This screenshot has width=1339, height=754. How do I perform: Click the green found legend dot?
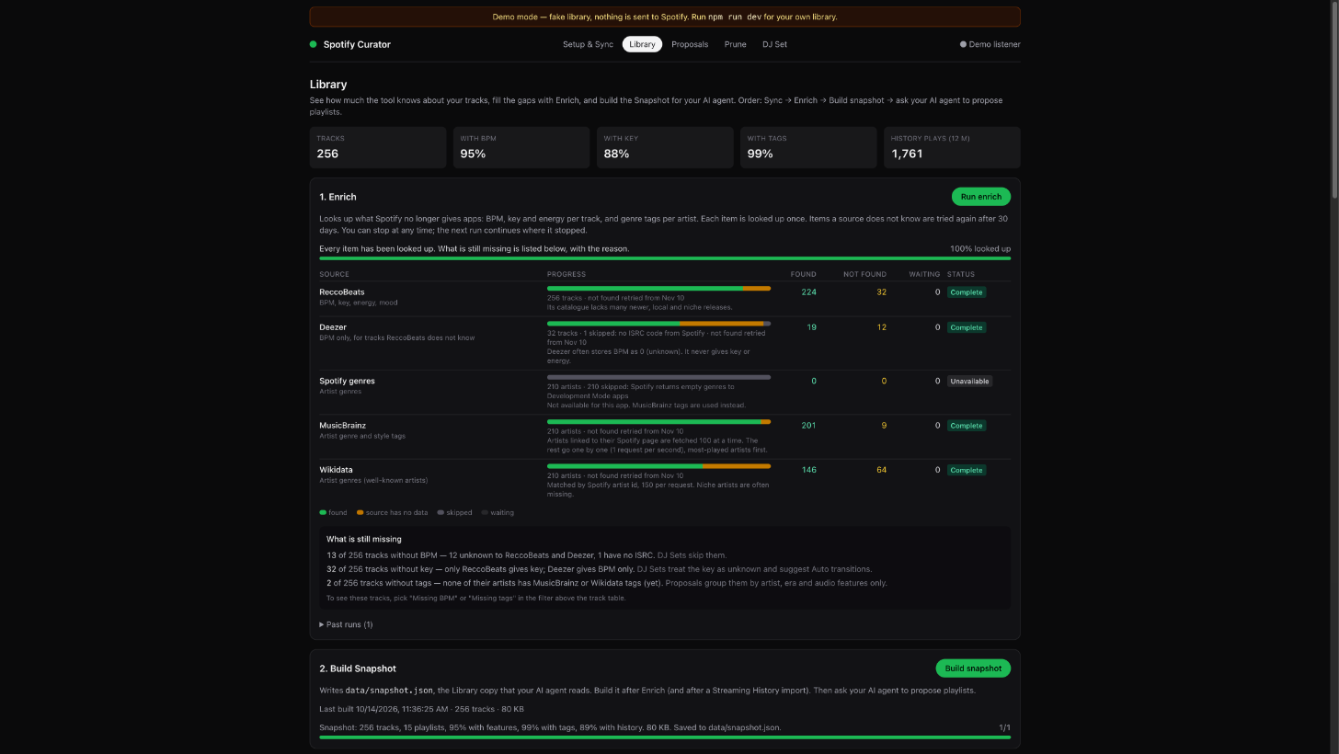[x=323, y=512]
